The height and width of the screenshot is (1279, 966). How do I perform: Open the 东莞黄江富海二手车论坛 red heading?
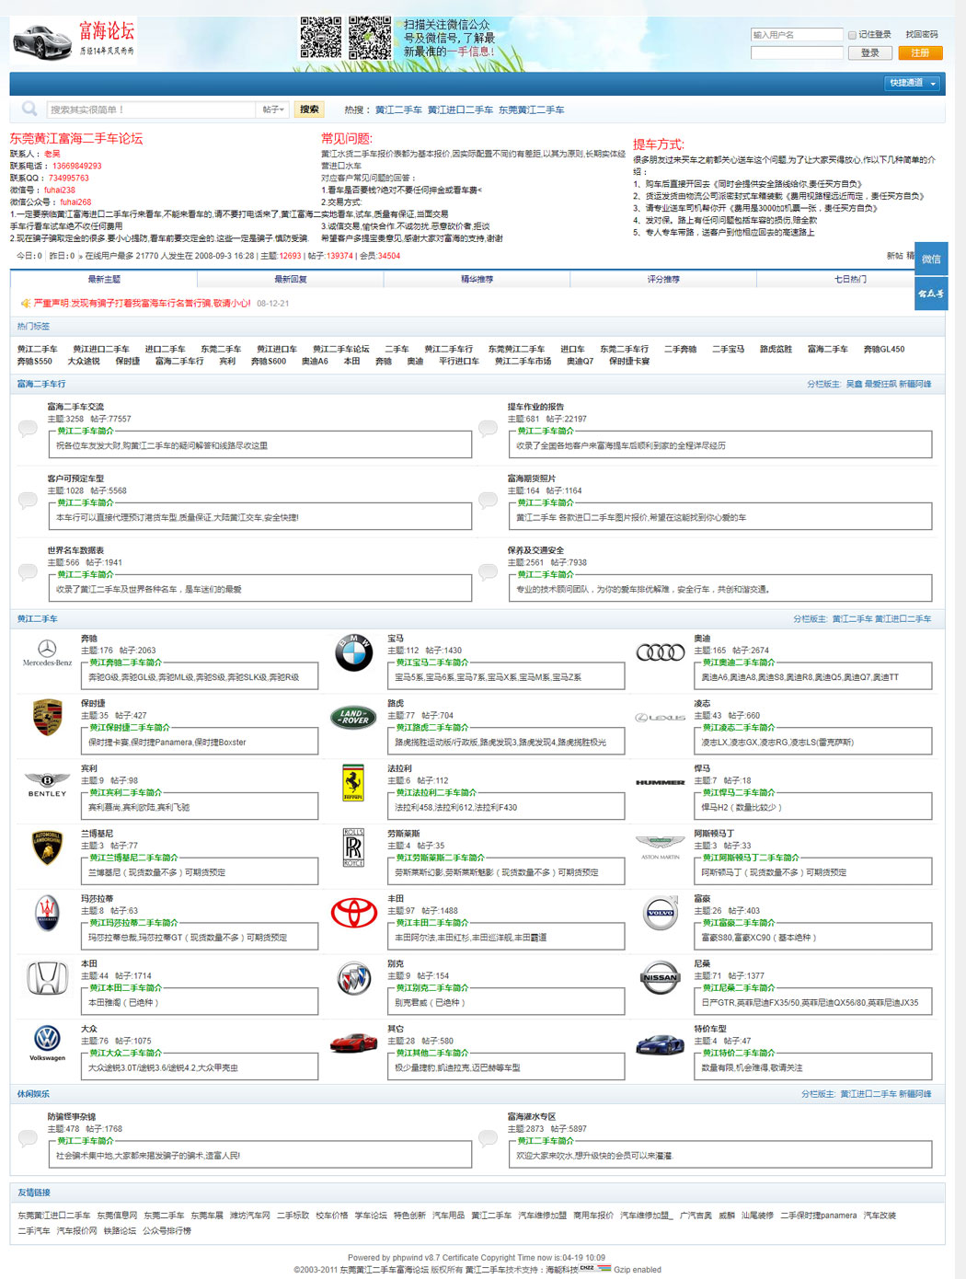coord(76,139)
